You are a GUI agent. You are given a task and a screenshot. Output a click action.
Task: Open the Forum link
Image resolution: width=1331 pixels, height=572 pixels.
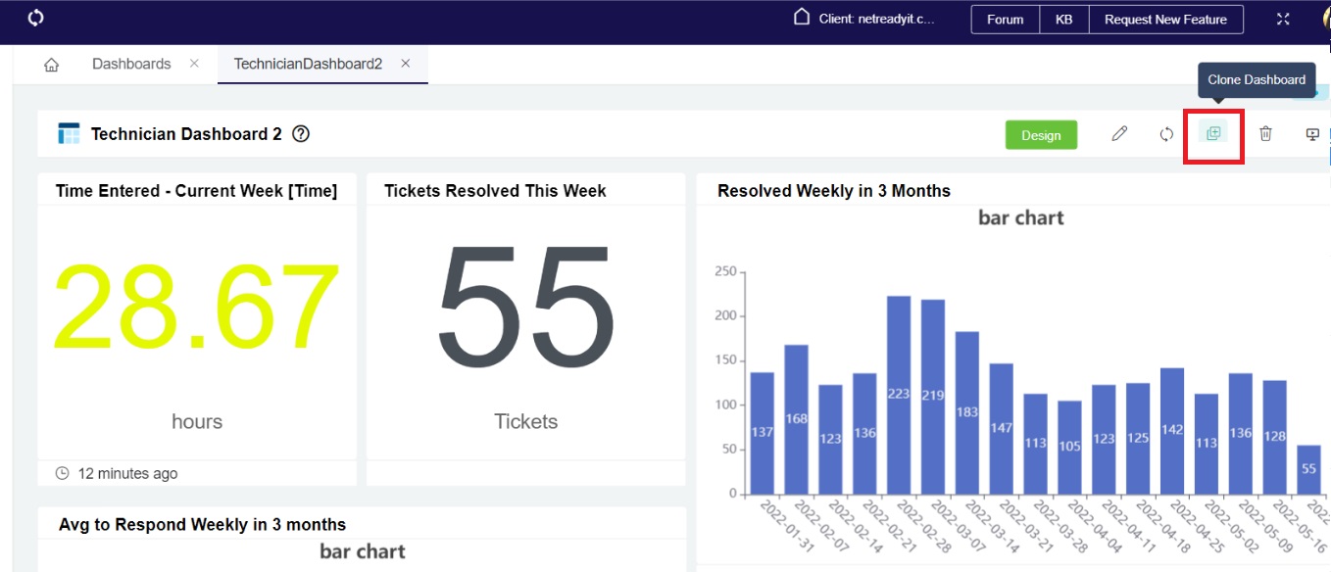click(1005, 20)
